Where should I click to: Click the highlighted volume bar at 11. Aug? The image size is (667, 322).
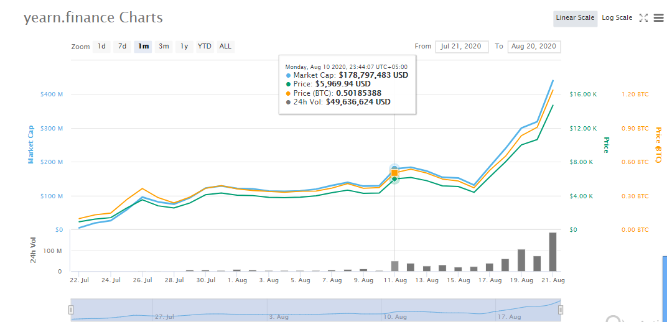coord(394,266)
